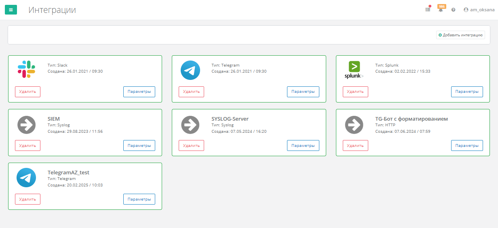This screenshot has width=498, height=228.
Task: Delete the TG-Бот с форматированием integration
Action: click(x=355, y=145)
